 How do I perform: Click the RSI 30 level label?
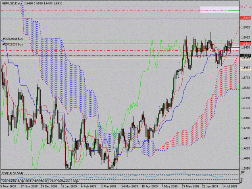pos(242,179)
